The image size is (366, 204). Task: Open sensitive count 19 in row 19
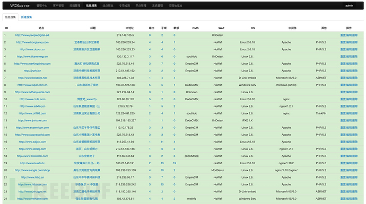coord(175,163)
